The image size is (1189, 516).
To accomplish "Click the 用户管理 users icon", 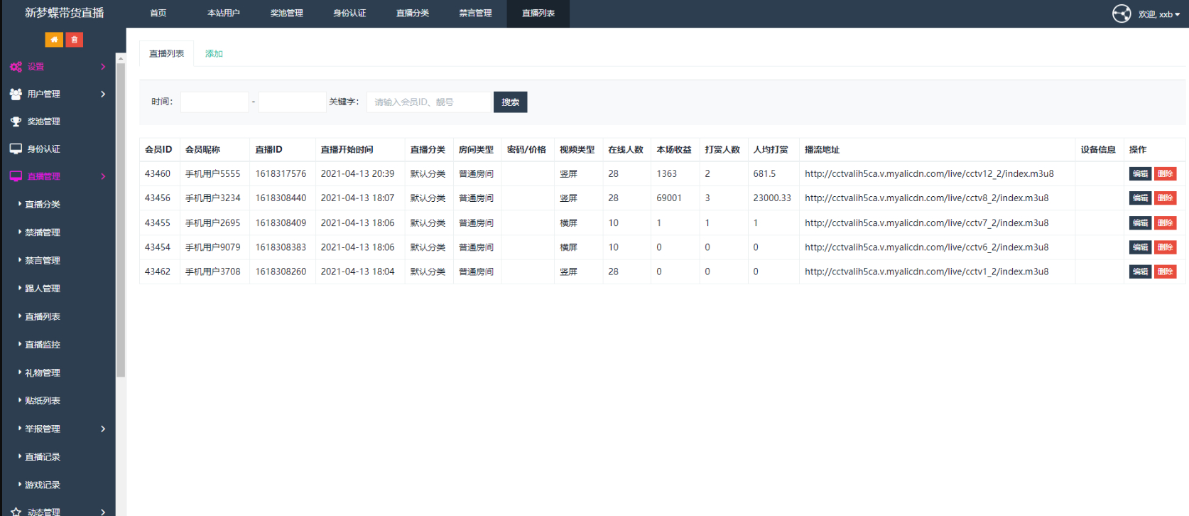I will (x=16, y=94).
